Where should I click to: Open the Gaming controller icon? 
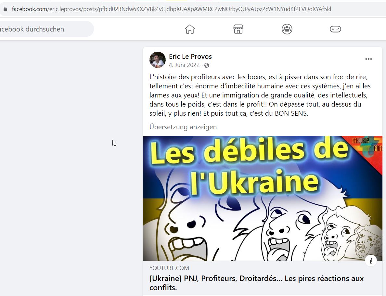coord(335,29)
